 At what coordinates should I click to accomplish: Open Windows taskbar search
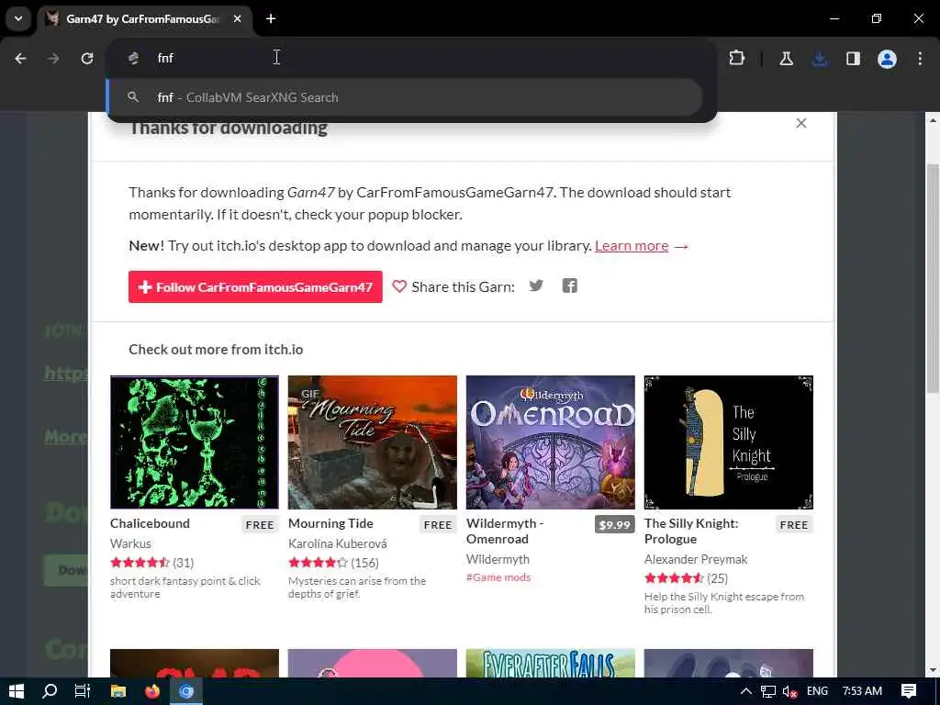click(50, 691)
